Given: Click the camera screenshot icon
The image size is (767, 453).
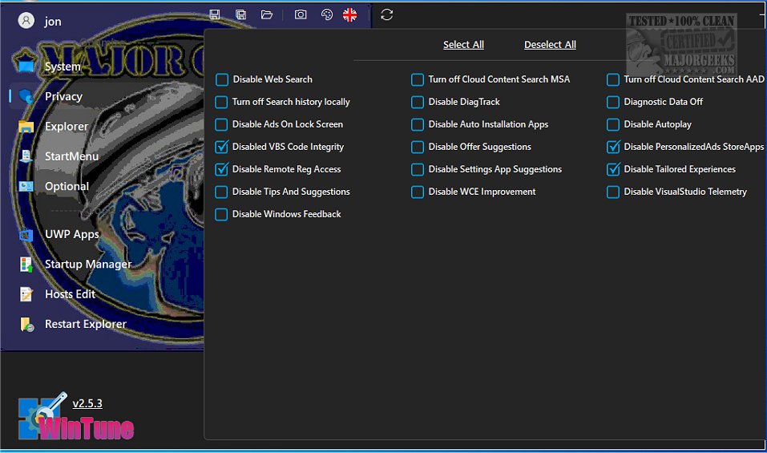Looking at the screenshot, I should [x=301, y=14].
